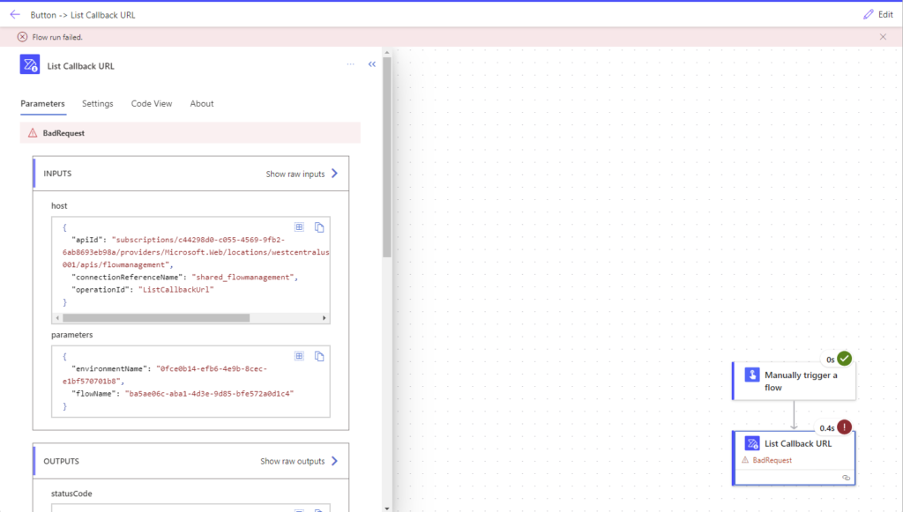Click the "shared_flowmanagement" value
This screenshot has width=903, height=512.
click(x=243, y=278)
